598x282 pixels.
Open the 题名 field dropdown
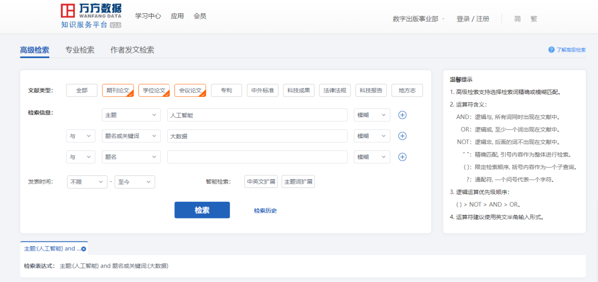(x=131, y=157)
